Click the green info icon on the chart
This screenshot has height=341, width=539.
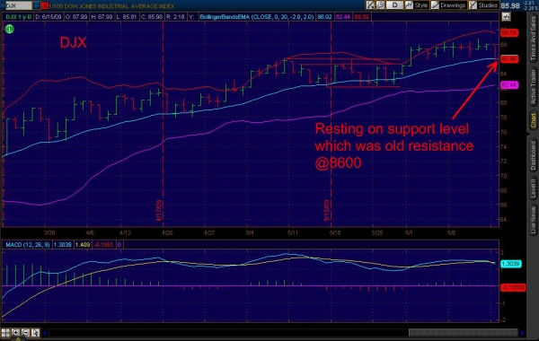9,30
